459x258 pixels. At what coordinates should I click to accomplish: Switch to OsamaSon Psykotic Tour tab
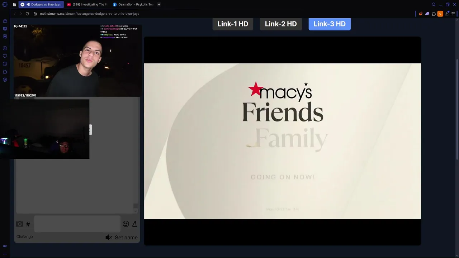pyautogui.click(x=133, y=4)
